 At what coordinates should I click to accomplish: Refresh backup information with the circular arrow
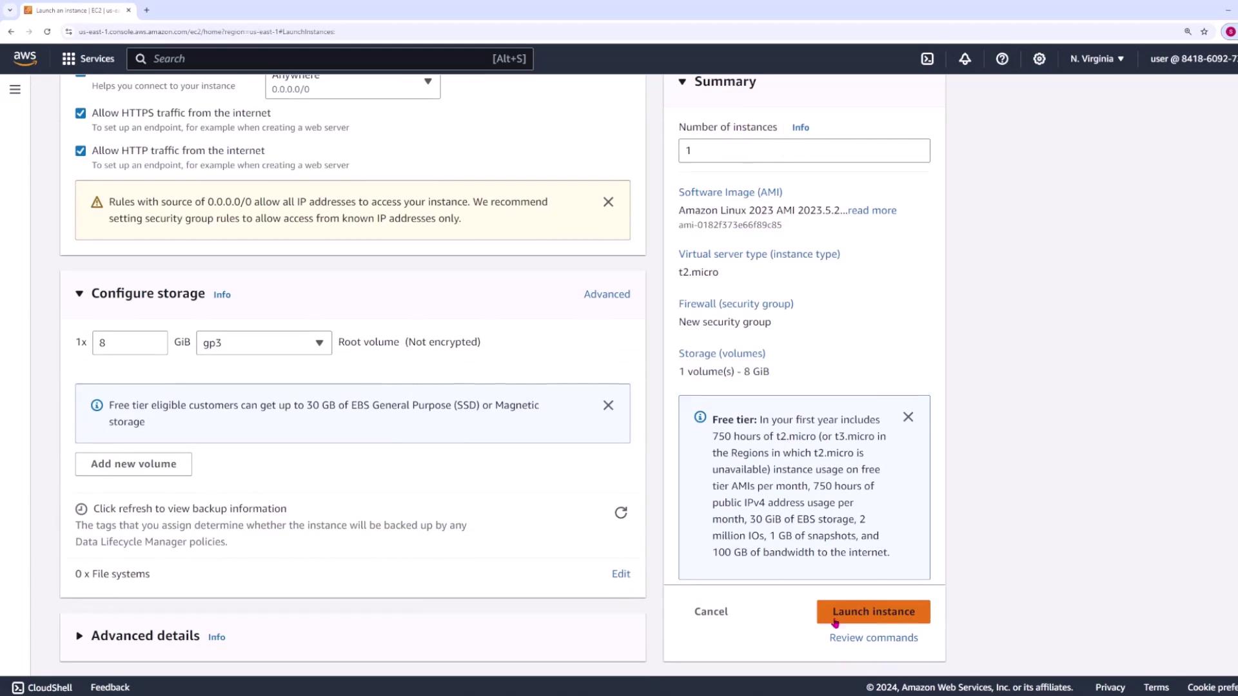coord(620,513)
